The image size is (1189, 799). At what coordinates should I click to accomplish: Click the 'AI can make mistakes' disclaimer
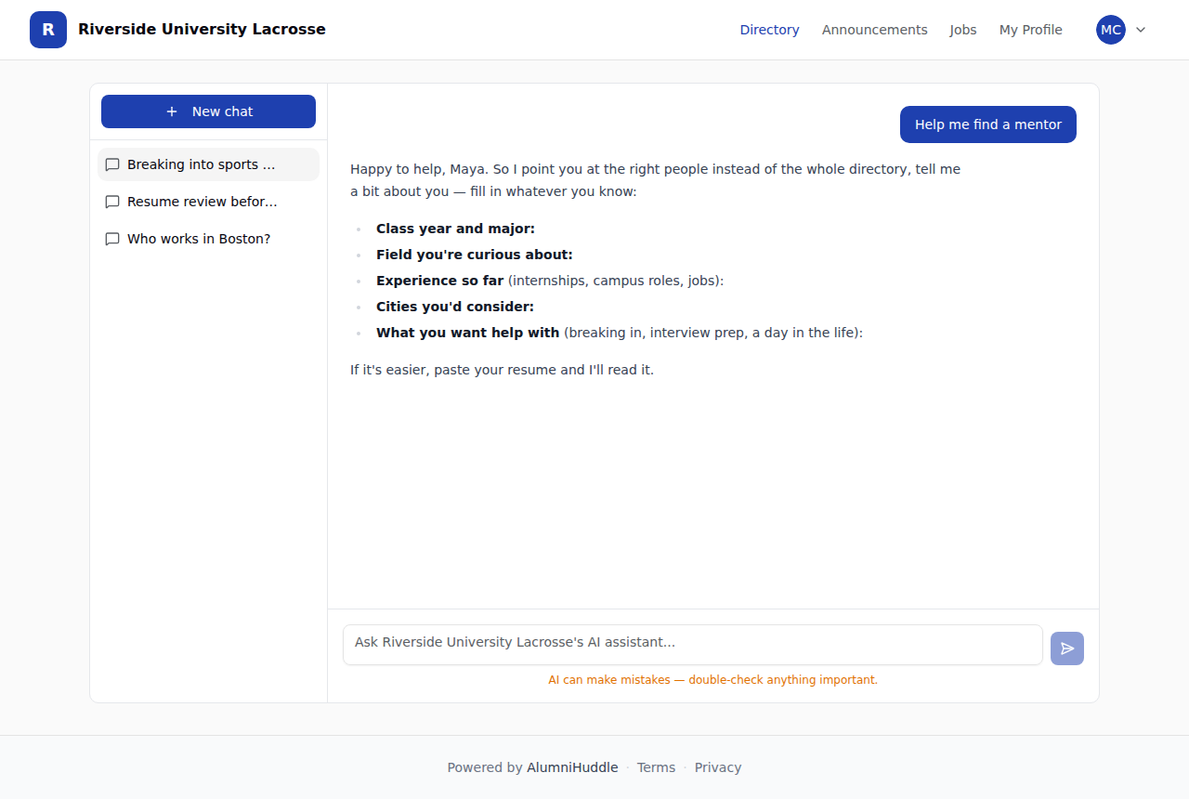click(713, 680)
